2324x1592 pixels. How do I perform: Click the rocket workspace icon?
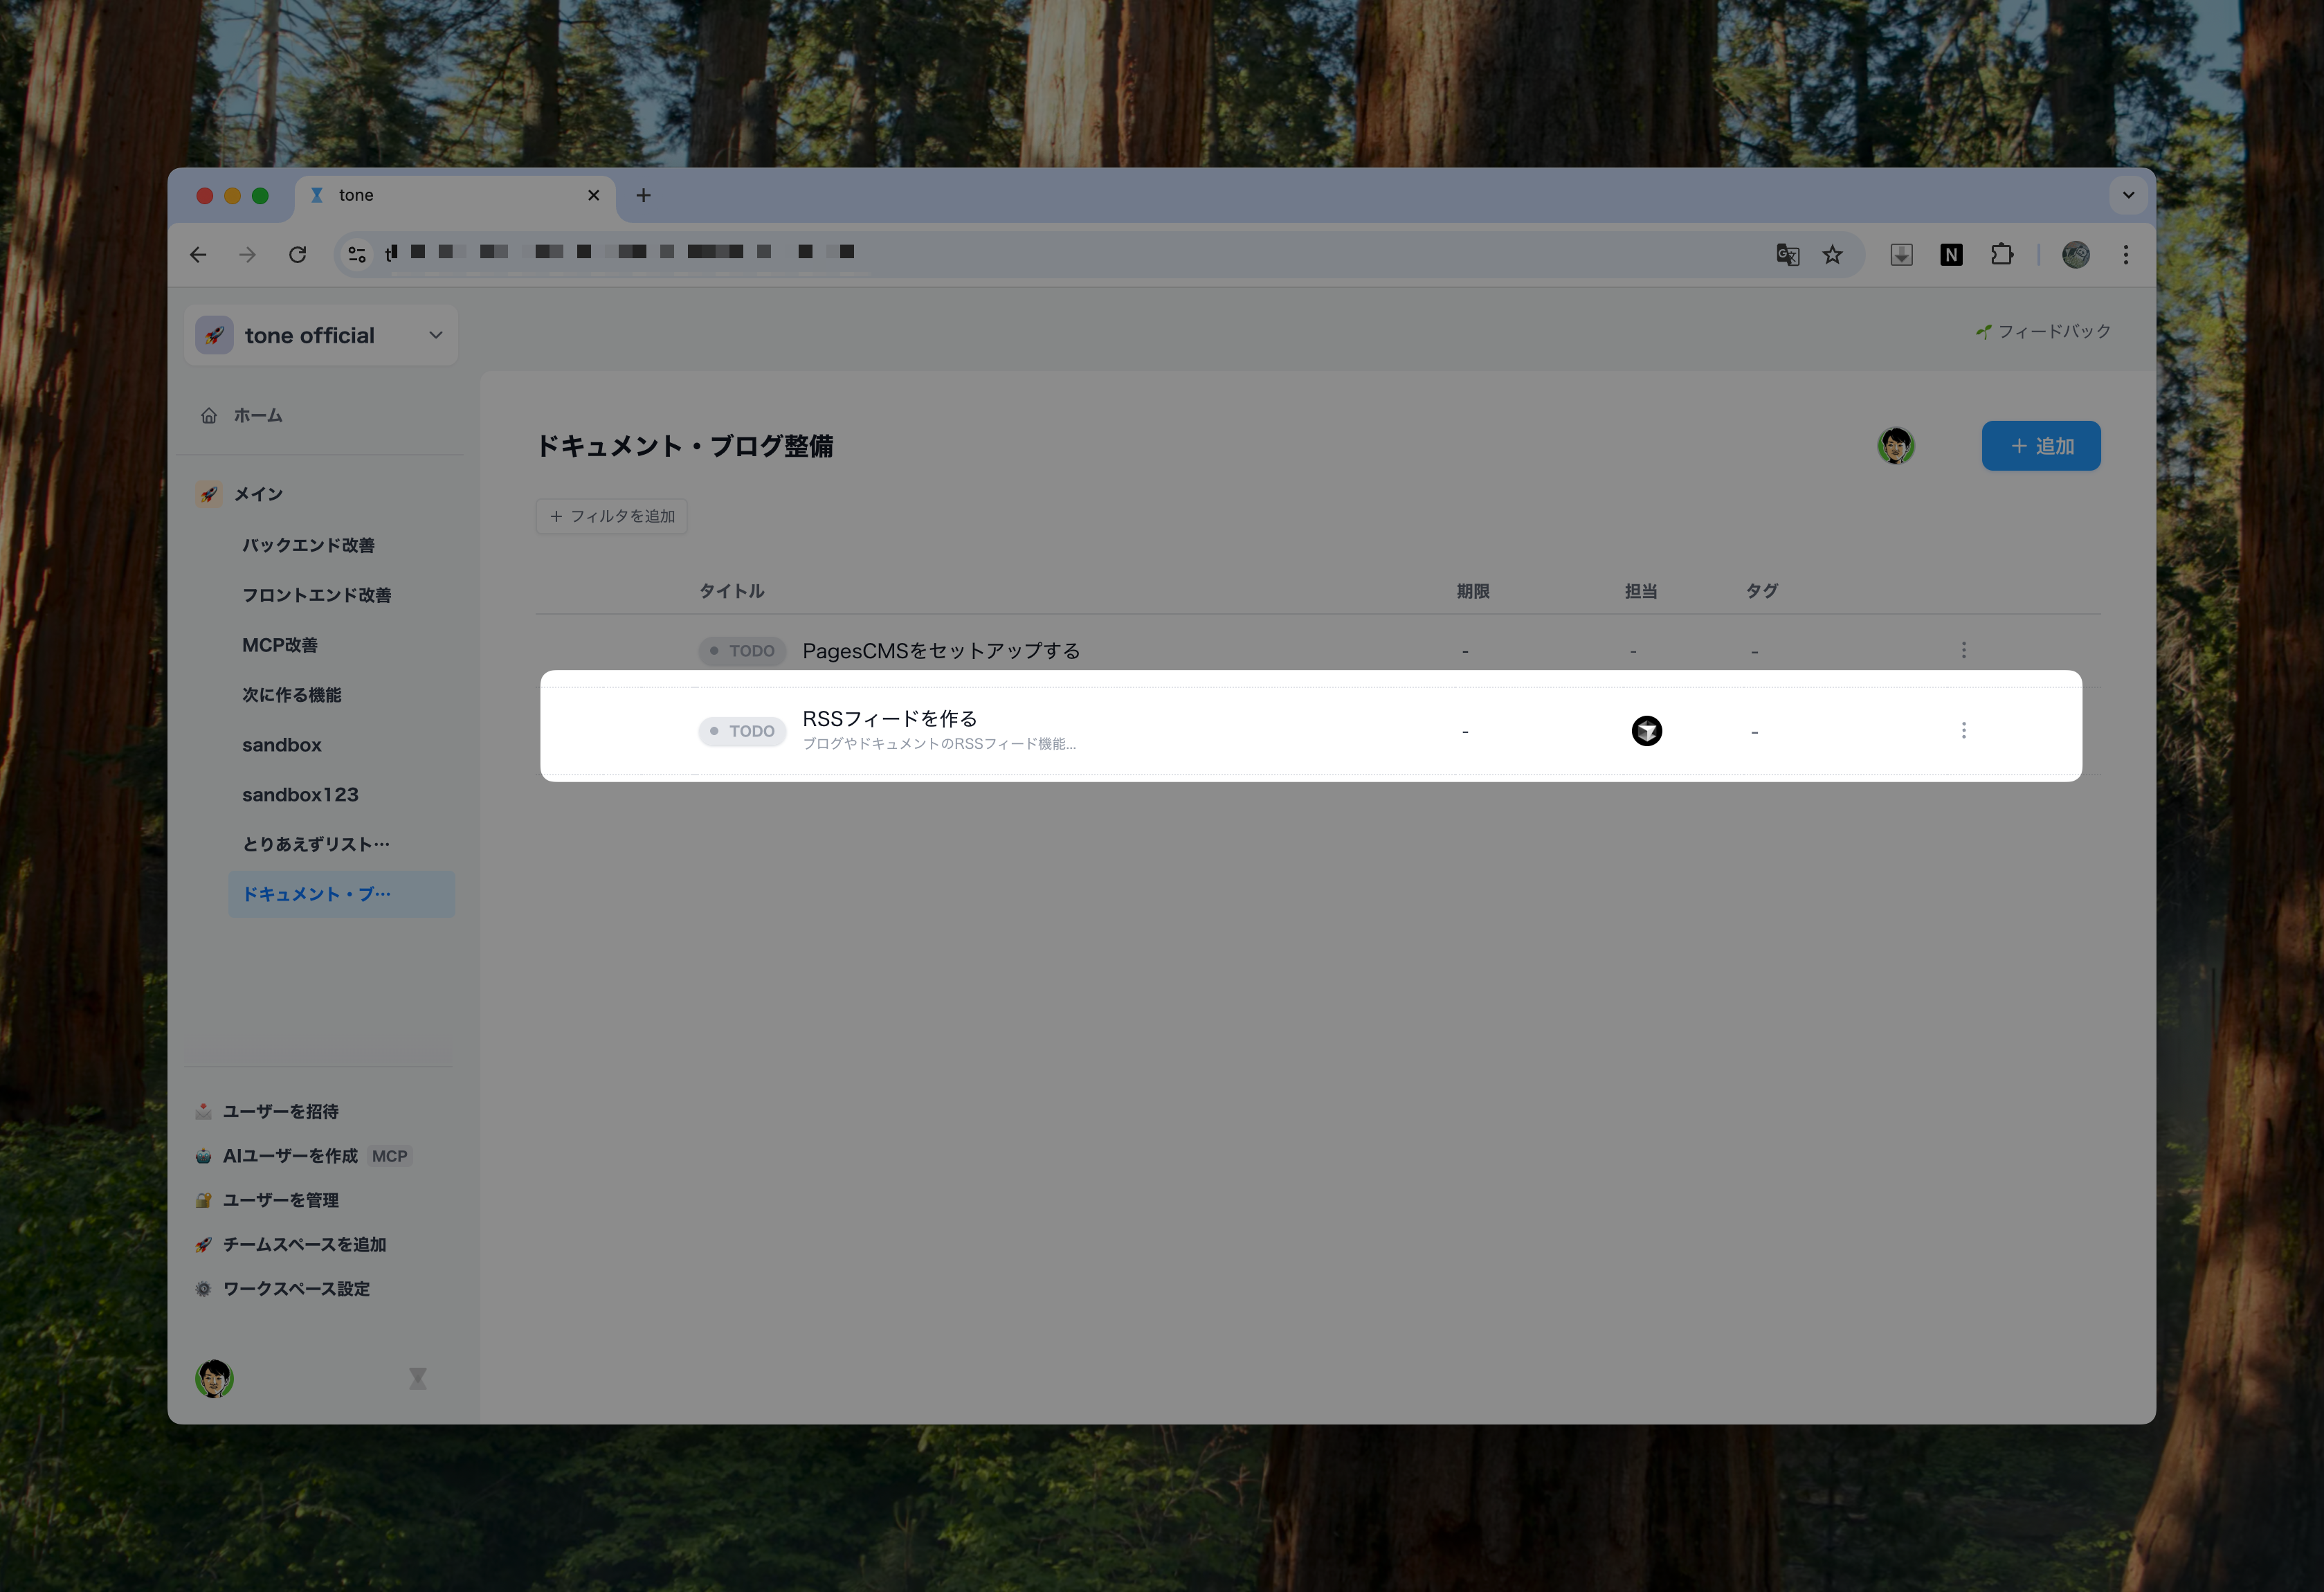[214, 335]
